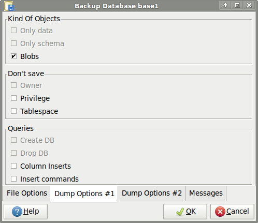Open the Dump Options #2 tab

(152, 193)
